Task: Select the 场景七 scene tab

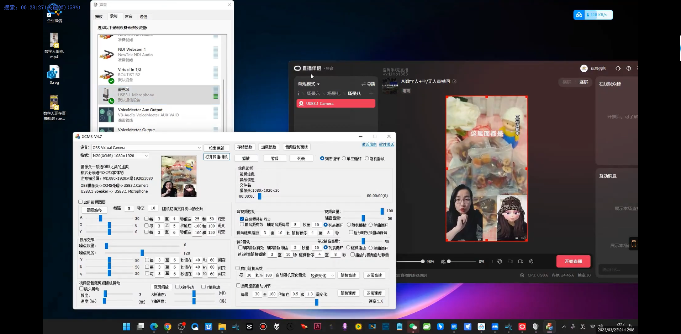Action: pyautogui.click(x=334, y=93)
